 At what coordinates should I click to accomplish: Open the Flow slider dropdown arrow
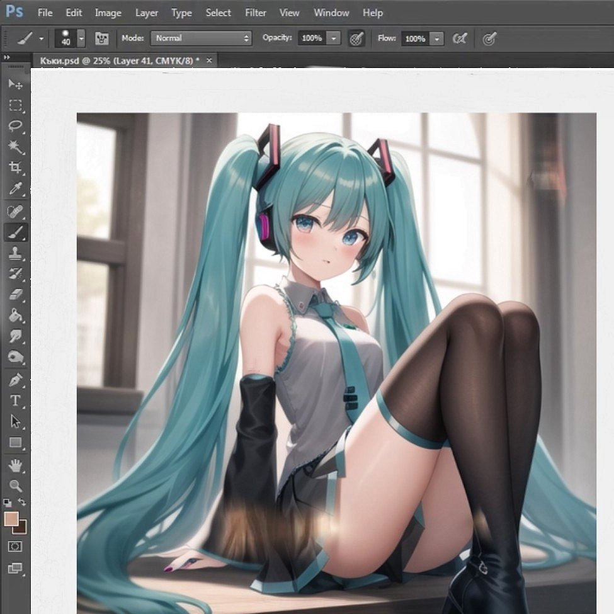point(437,38)
